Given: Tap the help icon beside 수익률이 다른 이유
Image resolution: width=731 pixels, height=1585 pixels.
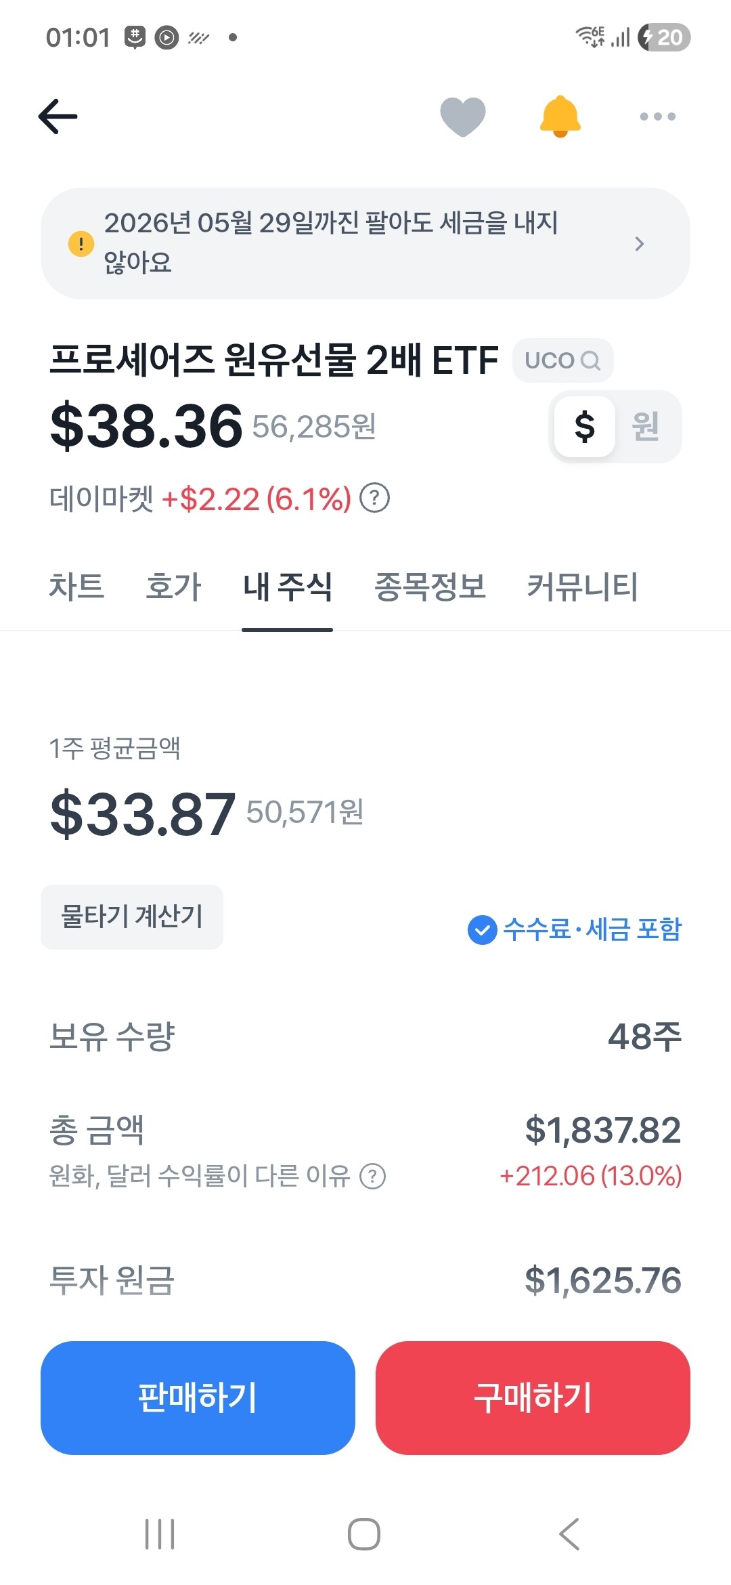Looking at the screenshot, I should point(372,1176).
